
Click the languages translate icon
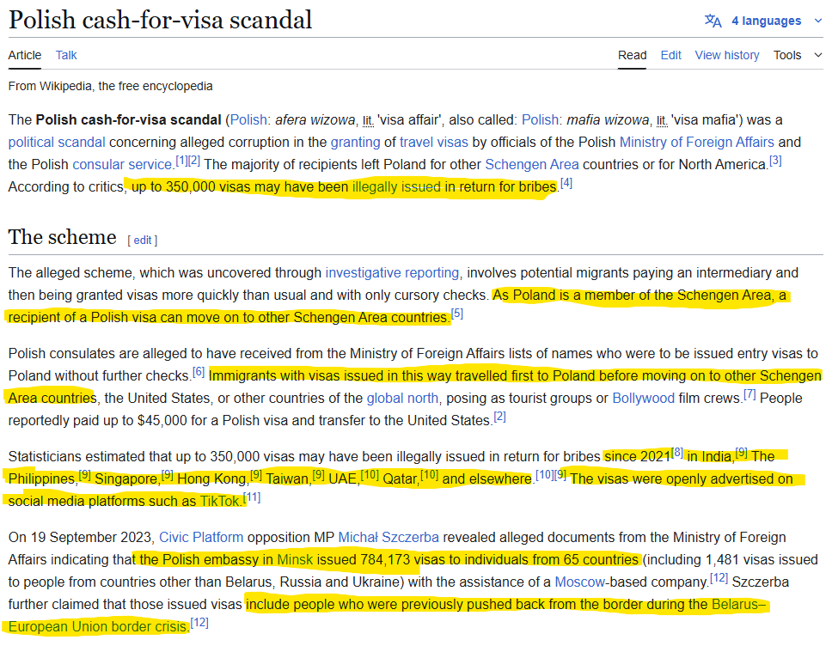(713, 21)
